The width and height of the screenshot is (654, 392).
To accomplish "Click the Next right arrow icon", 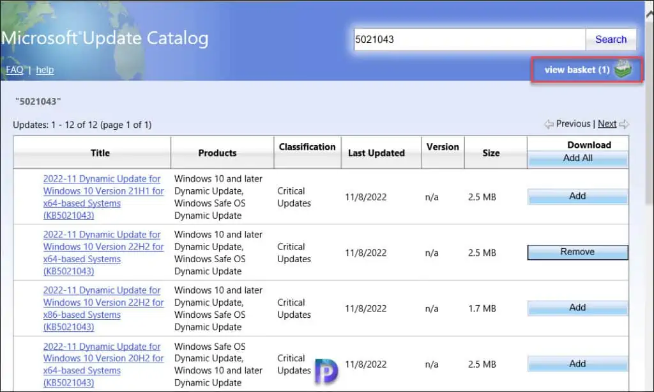I will pos(624,124).
